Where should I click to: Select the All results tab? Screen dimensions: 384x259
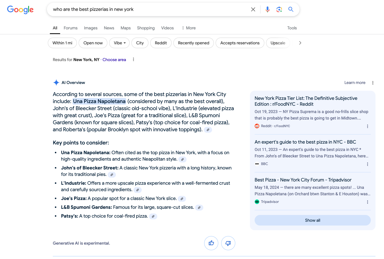[x=55, y=28]
